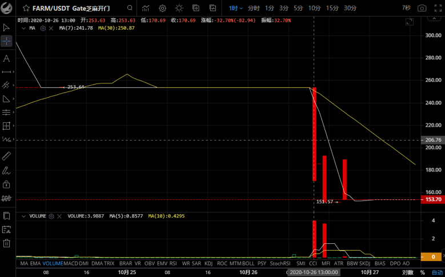
Task: Click the 153.70 current price label
Action: pos(433,199)
